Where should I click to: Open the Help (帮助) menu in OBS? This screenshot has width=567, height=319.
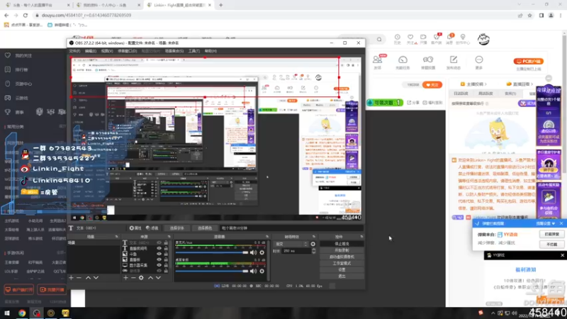point(210,51)
